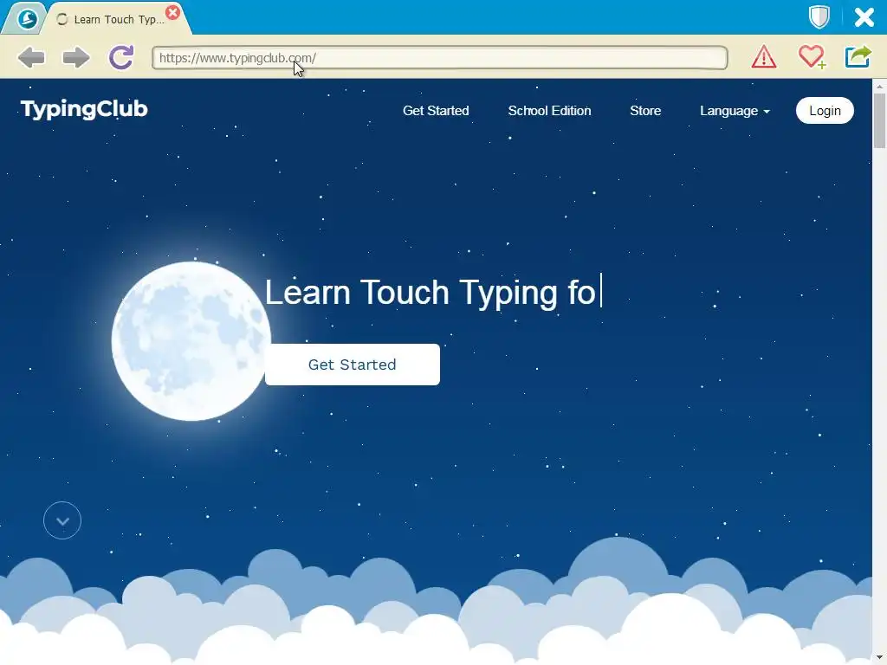This screenshot has height=665, width=887.
Task: Close the browser window with the white X
Action: click(864, 17)
